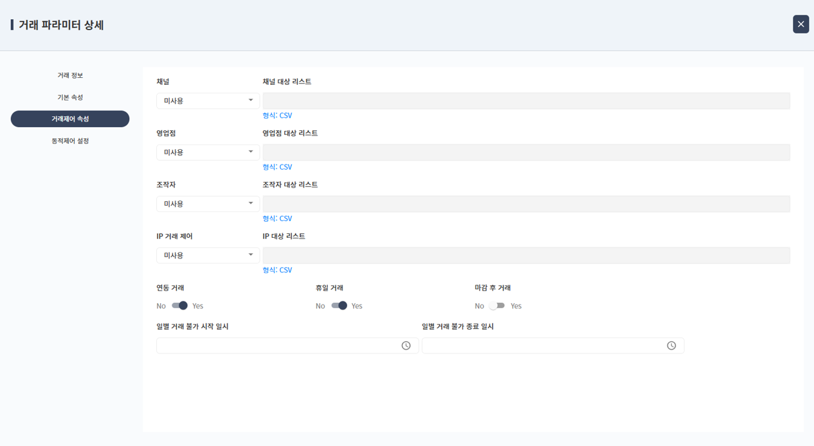Click the 영업점 대상 리스트 input field
The width and height of the screenshot is (814, 446).
coord(526,152)
